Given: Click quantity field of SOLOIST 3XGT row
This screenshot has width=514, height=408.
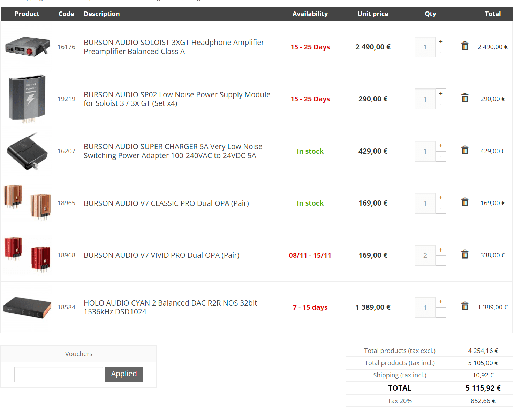Looking at the screenshot, I should [425, 47].
